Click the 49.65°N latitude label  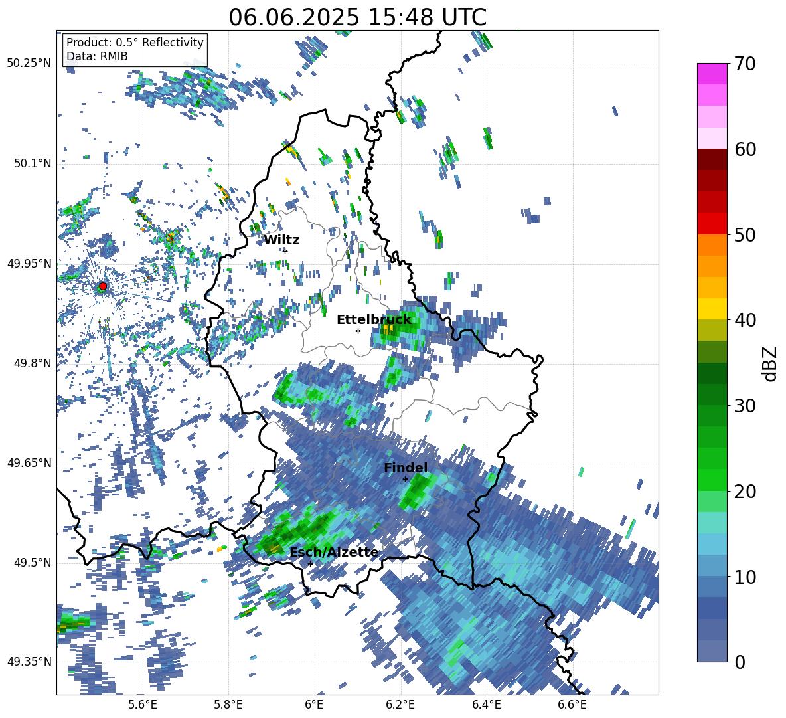click(29, 463)
